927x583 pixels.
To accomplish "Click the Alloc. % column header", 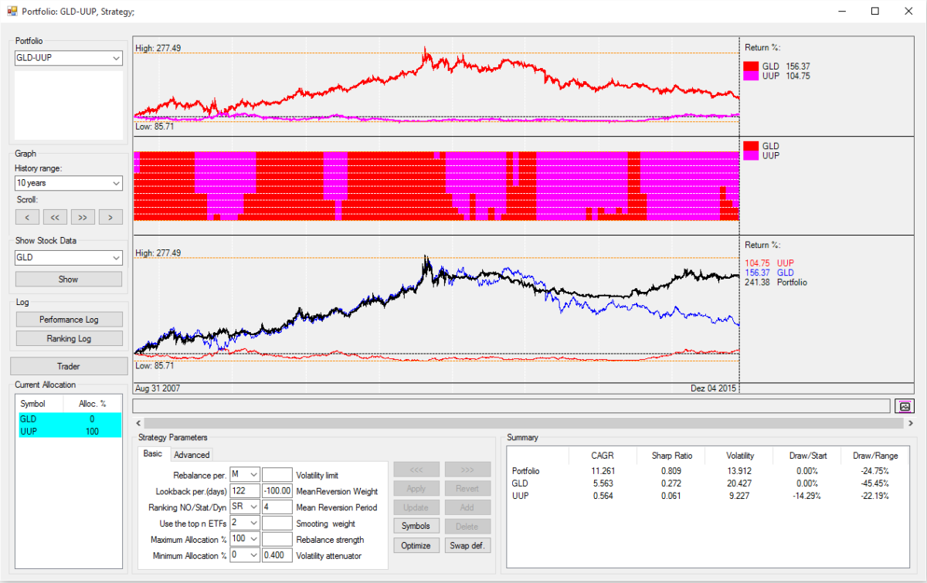I will (92, 403).
